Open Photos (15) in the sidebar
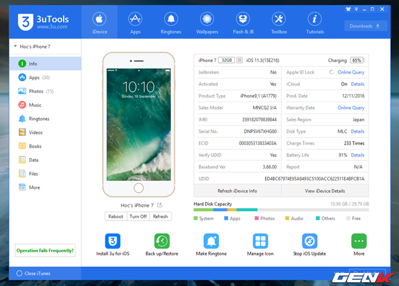Image resolution: width=399 pixels, height=286 pixels. click(x=46, y=91)
